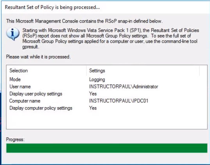This screenshot has width=210, height=165.
Task: Click the Computer name row label
Action: [x=25, y=101]
